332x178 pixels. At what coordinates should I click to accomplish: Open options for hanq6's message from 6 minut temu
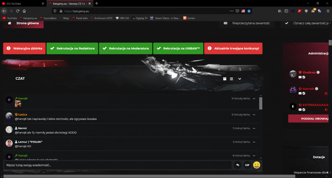(x=254, y=156)
